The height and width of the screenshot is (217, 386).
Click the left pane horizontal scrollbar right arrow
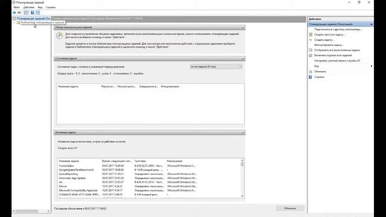click(x=48, y=211)
